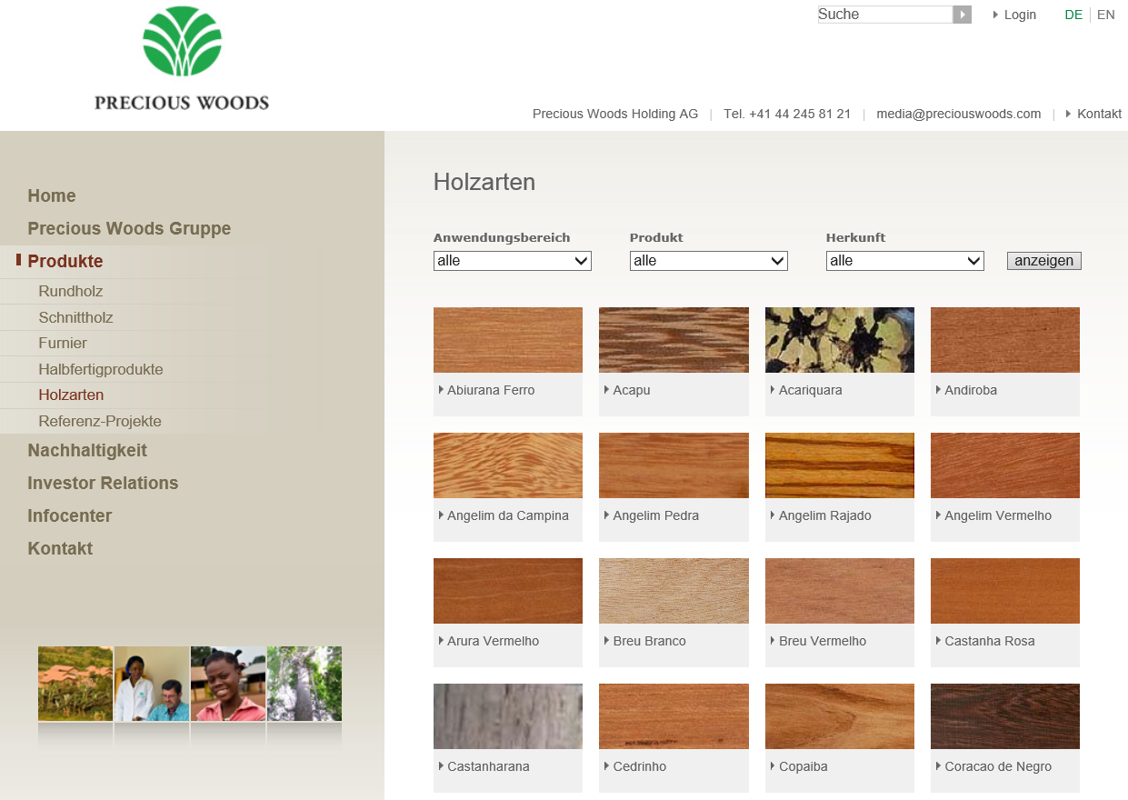The width and height of the screenshot is (1128, 800).
Task: Click the Arura Vermelho text link
Action: [x=494, y=641]
